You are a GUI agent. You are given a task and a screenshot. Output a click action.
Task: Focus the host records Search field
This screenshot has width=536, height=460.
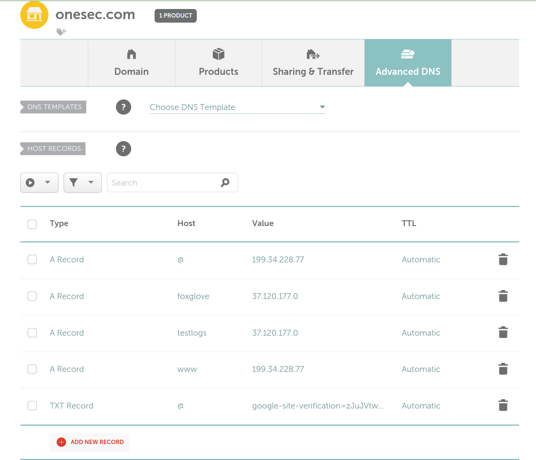point(164,182)
